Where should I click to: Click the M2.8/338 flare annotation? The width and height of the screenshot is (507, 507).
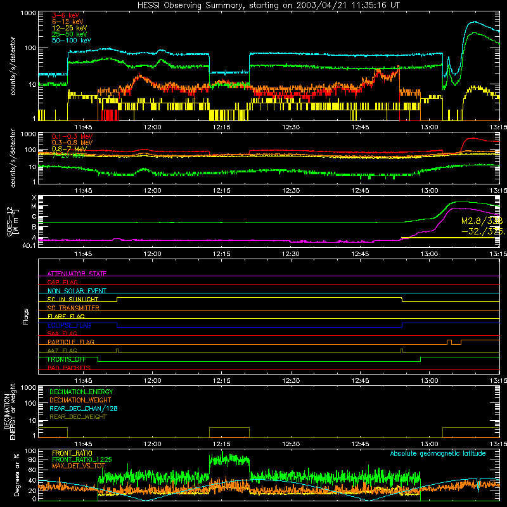click(x=482, y=221)
